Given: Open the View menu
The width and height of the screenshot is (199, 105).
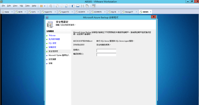Looking at the screenshot, I should pos(15,6).
